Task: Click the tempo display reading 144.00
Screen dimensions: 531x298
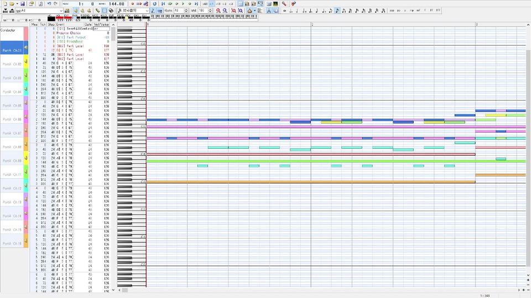Action: point(117,4)
